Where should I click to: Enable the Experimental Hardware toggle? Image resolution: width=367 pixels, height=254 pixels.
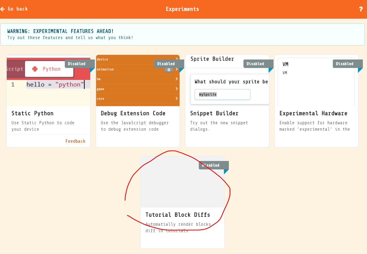pos(345,64)
